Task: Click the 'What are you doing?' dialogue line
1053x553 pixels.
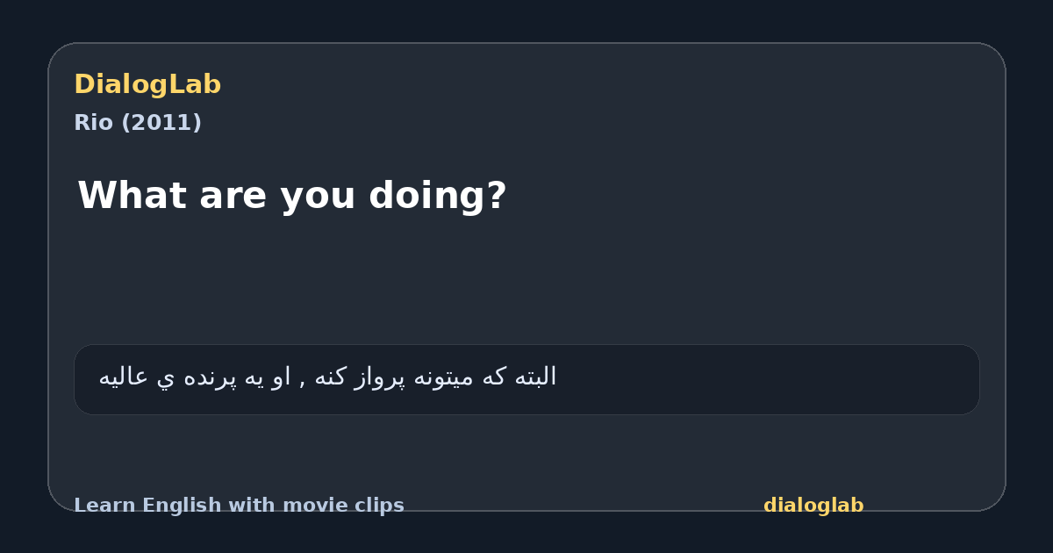Action: coord(292,195)
